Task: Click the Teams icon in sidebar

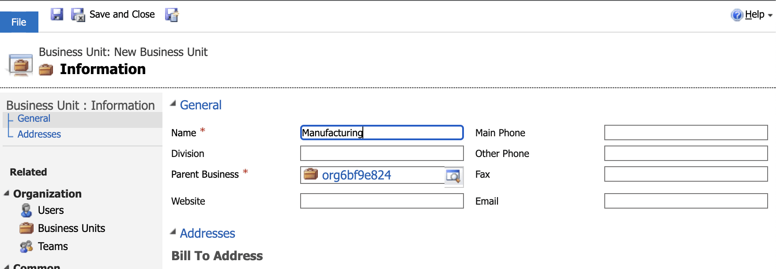Action: point(26,247)
